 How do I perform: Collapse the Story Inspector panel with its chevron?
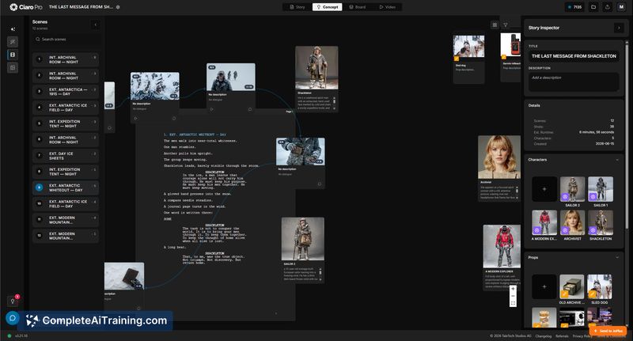click(x=619, y=28)
